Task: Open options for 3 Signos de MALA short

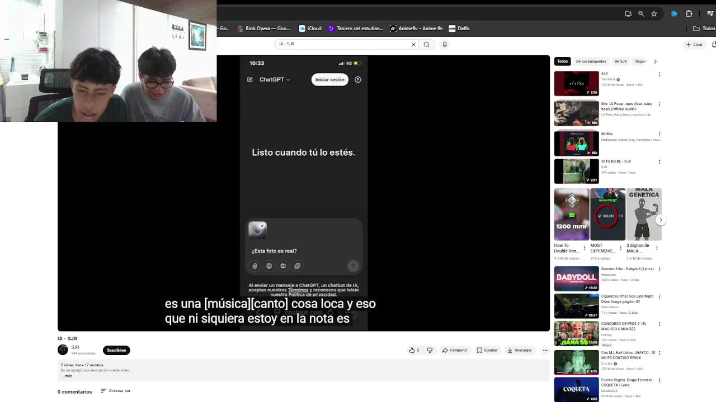Action: click(657, 247)
